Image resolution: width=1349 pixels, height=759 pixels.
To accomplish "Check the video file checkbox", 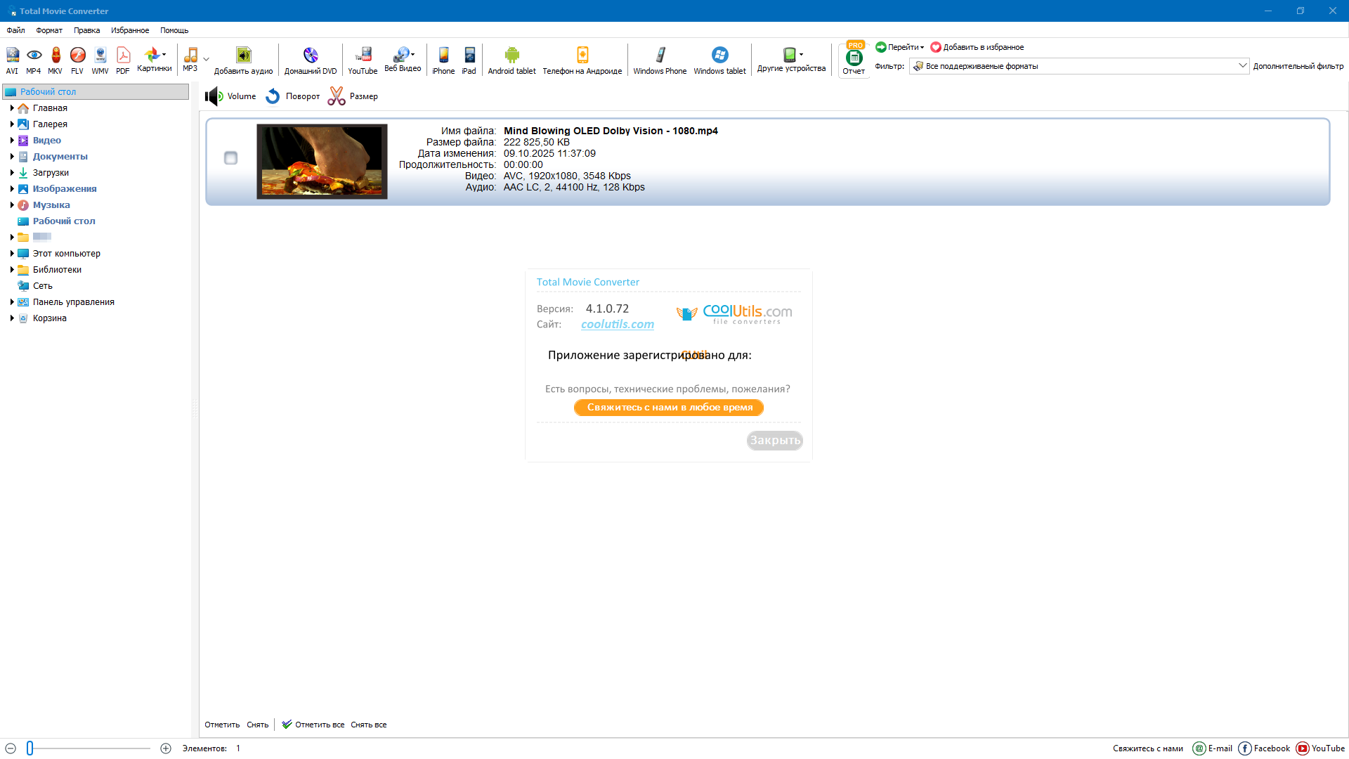I will tap(230, 158).
